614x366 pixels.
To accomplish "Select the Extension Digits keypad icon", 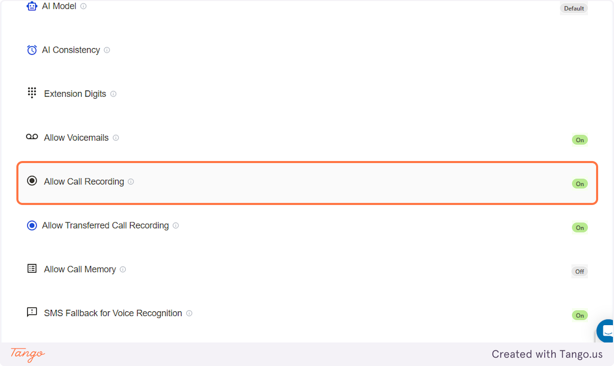I will pos(32,93).
